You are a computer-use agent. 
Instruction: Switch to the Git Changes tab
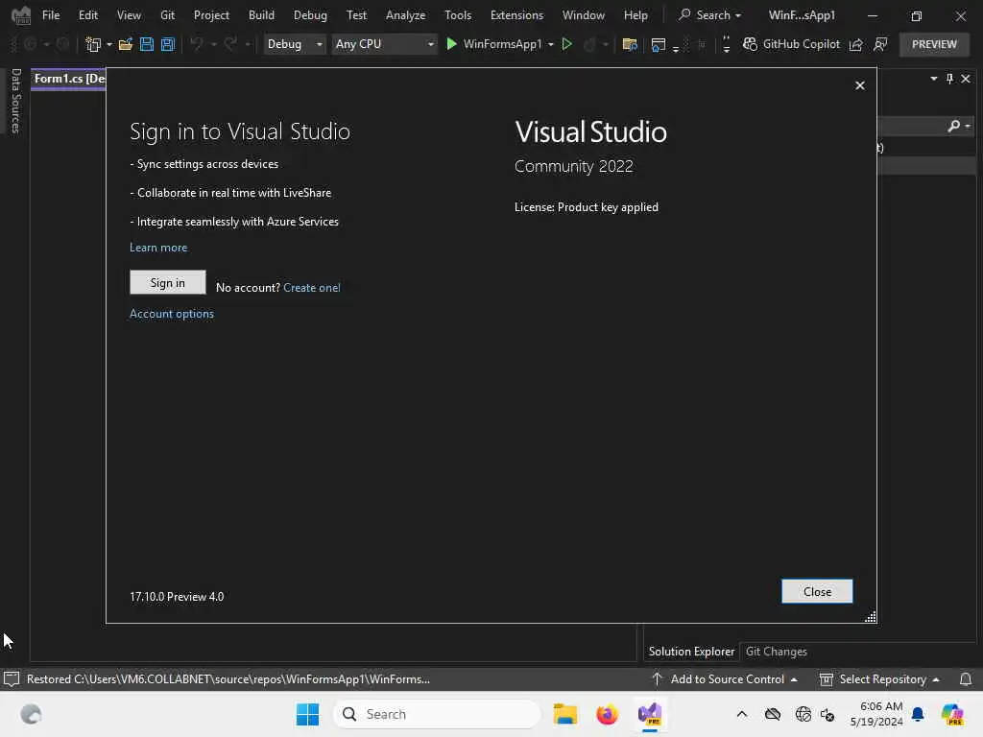coord(776,652)
